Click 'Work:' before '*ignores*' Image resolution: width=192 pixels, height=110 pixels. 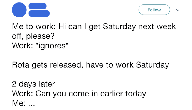(22, 46)
